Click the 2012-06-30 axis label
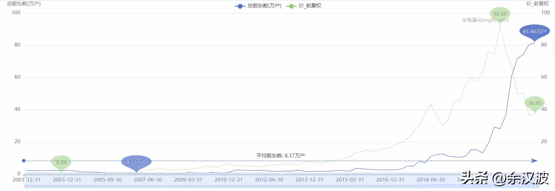555x191 pixels. [269, 180]
